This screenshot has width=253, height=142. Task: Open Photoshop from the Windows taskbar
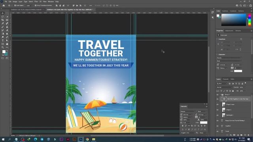click(81, 139)
